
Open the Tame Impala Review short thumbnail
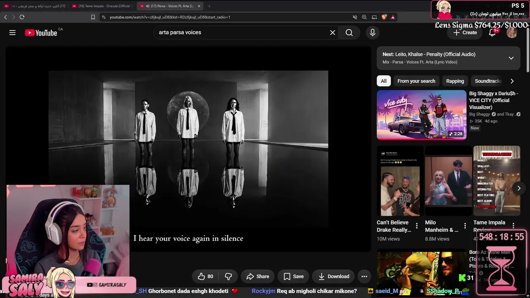(x=497, y=181)
